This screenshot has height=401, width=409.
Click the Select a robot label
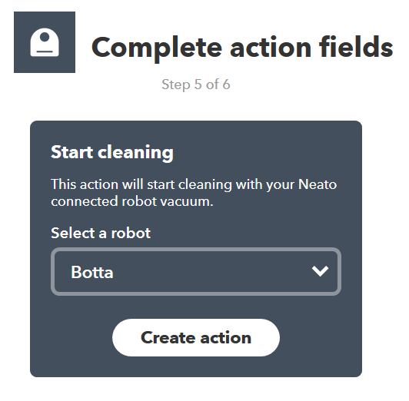click(101, 233)
